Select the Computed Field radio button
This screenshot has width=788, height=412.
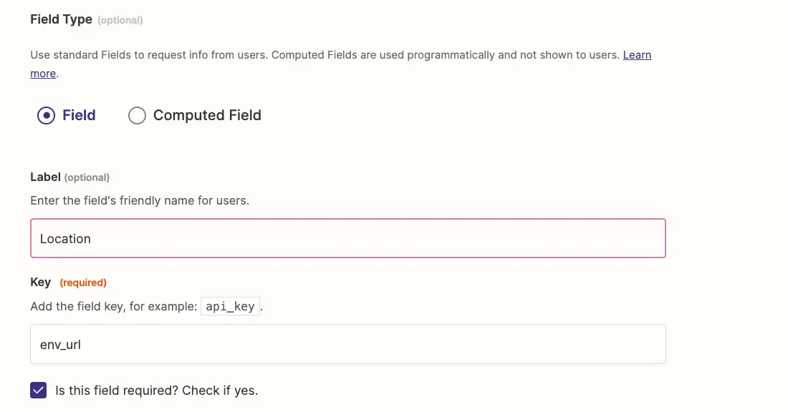click(137, 115)
